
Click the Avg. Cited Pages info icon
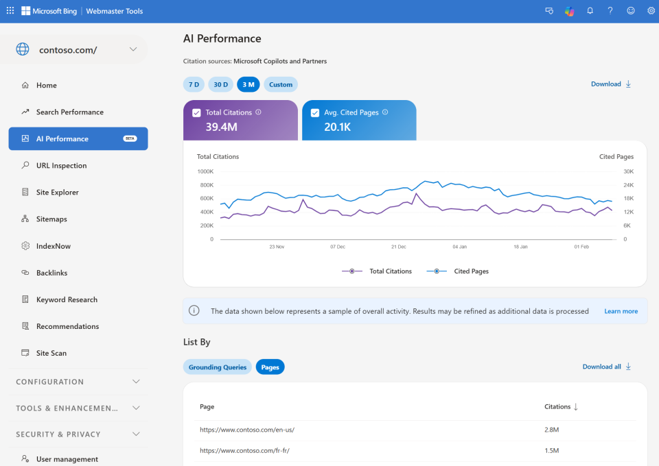pos(385,112)
